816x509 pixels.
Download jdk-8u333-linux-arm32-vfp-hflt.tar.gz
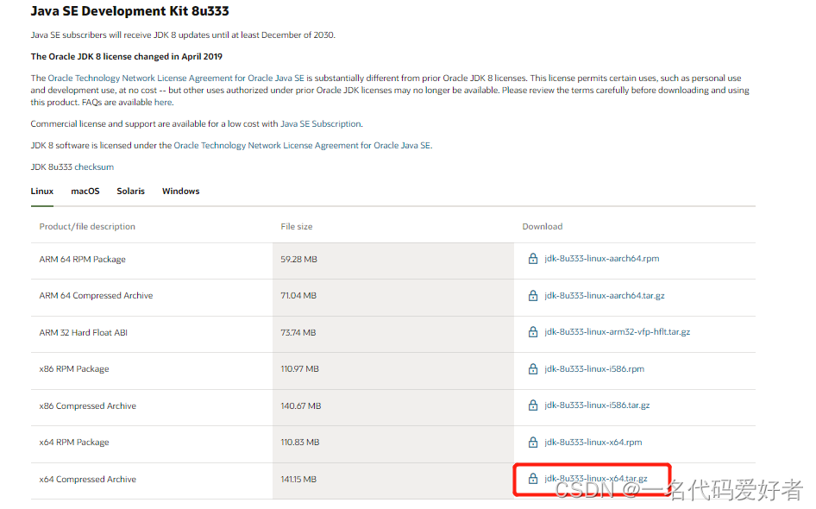[x=618, y=332]
